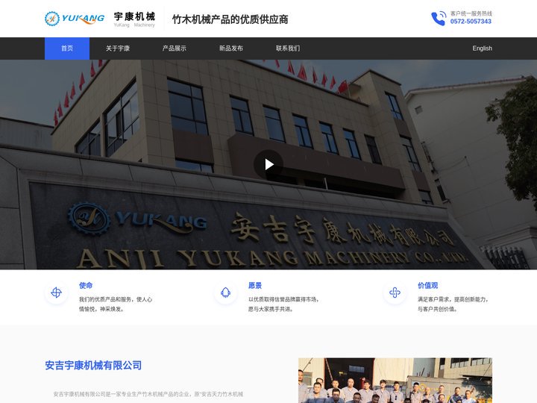Switch site language to English

483,49
